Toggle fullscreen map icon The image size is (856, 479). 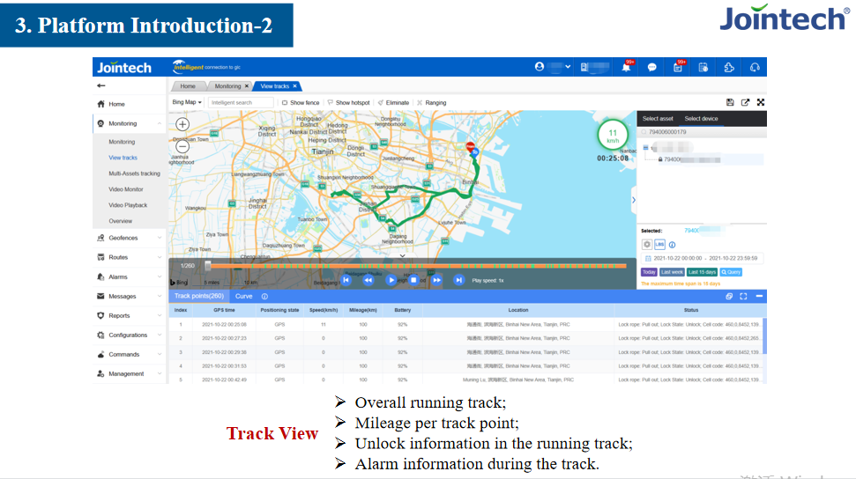[760, 102]
